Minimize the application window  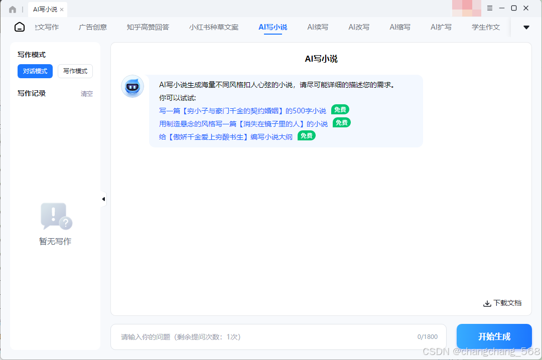click(x=502, y=8)
